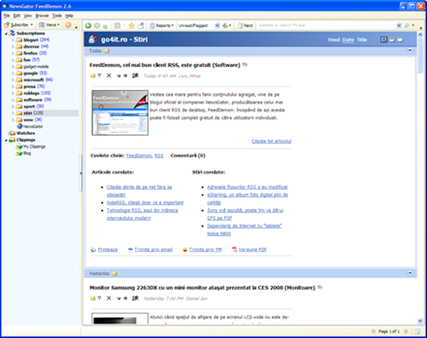Click the 'Versiune PDF' link

coord(252,249)
